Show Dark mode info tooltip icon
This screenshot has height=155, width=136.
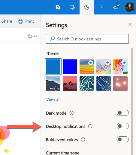point(71,113)
